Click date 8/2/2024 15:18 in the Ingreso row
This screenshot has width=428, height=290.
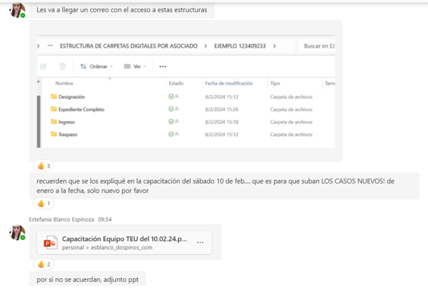[221, 122]
